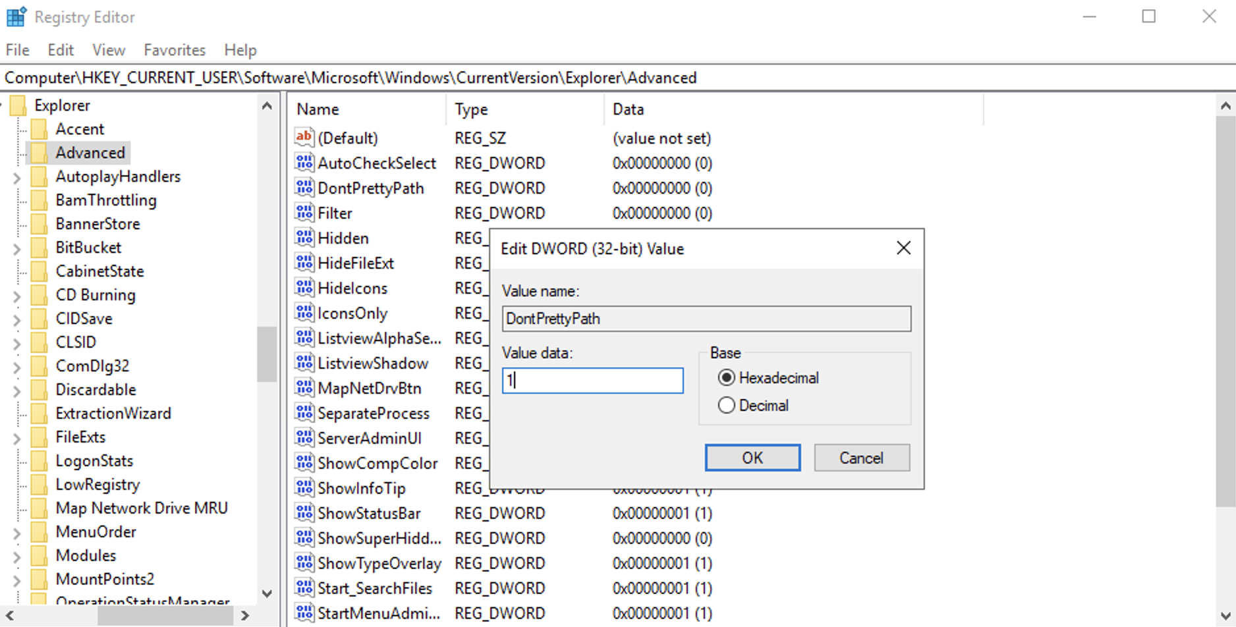Open the Help menu
This screenshot has width=1236, height=627.
[x=240, y=50]
